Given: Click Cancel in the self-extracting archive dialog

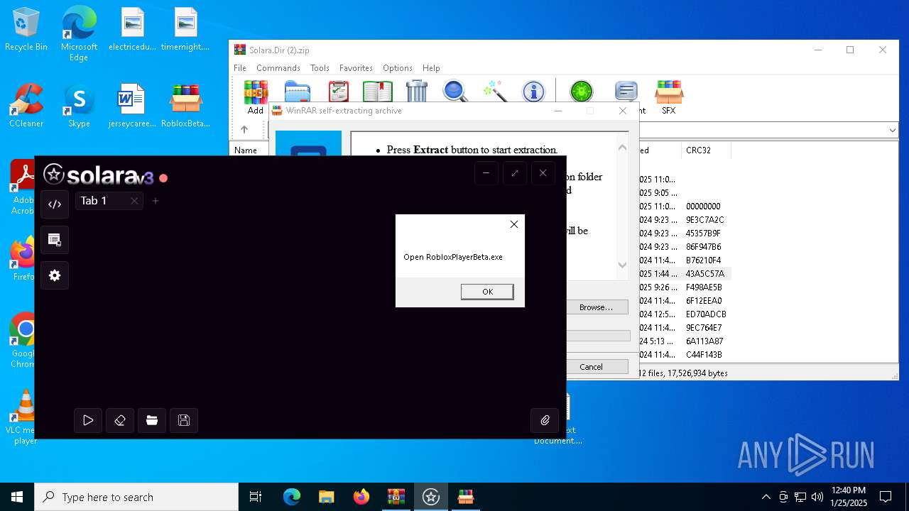Looking at the screenshot, I should [x=597, y=367].
